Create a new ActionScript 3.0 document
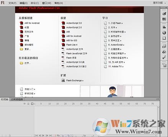This screenshot has height=137, width=168. tap(74, 23)
